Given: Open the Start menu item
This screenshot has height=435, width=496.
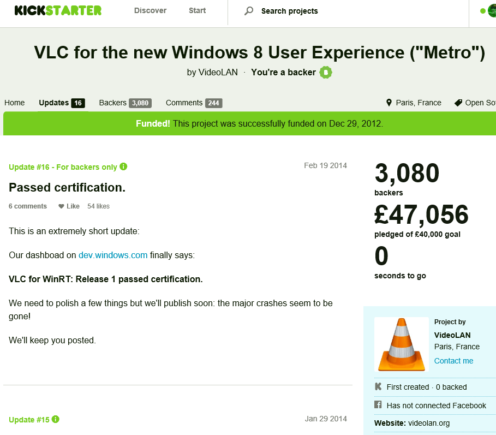Looking at the screenshot, I should tap(197, 11).
